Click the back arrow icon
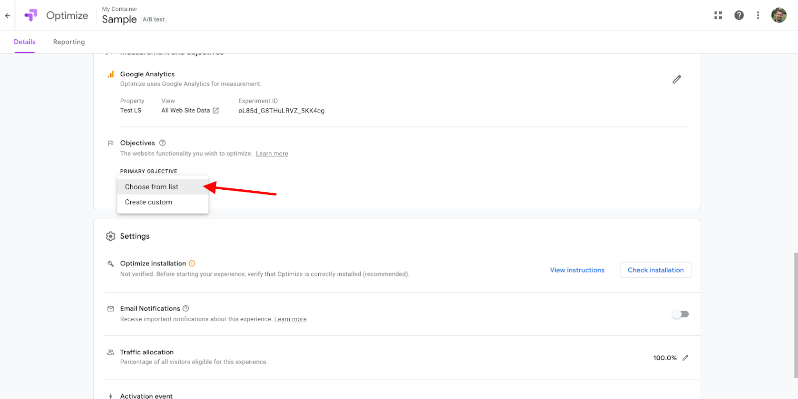The height and width of the screenshot is (399, 798). (x=7, y=15)
